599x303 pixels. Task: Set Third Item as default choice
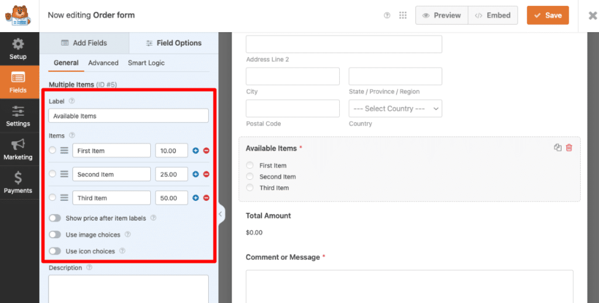[53, 197]
